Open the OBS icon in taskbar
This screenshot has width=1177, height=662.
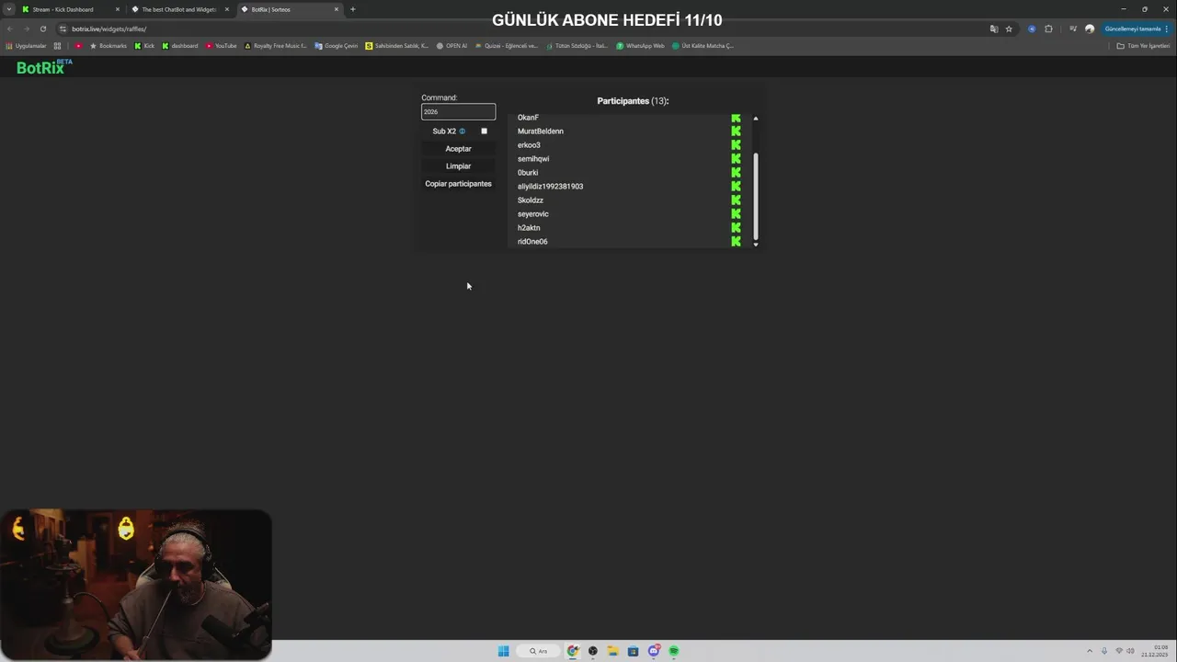593,651
